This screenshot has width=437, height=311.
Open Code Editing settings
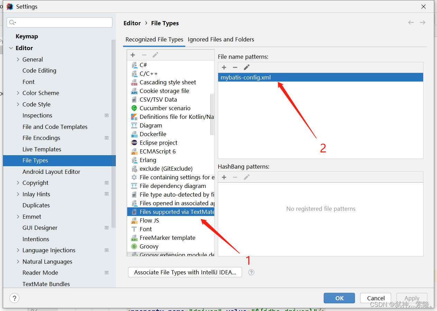(x=39, y=70)
